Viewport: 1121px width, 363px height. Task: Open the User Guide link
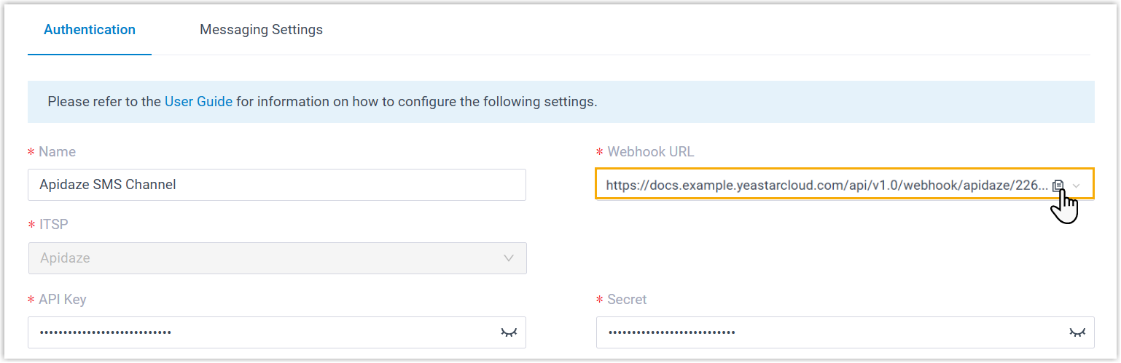click(x=198, y=102)
